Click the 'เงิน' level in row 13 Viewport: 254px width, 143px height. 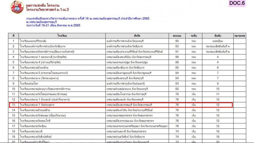(x=194, y=105)
